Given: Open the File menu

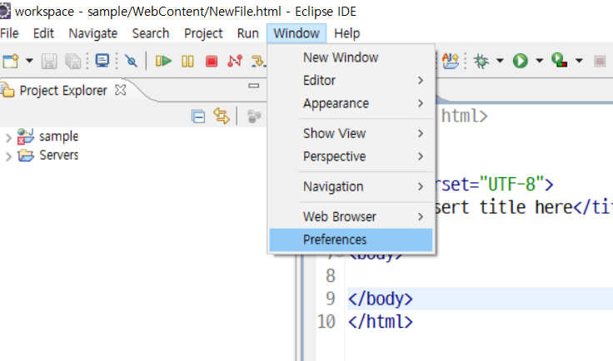Looking at the screenshot, I should pyautogui.click(x=9, y=33).
